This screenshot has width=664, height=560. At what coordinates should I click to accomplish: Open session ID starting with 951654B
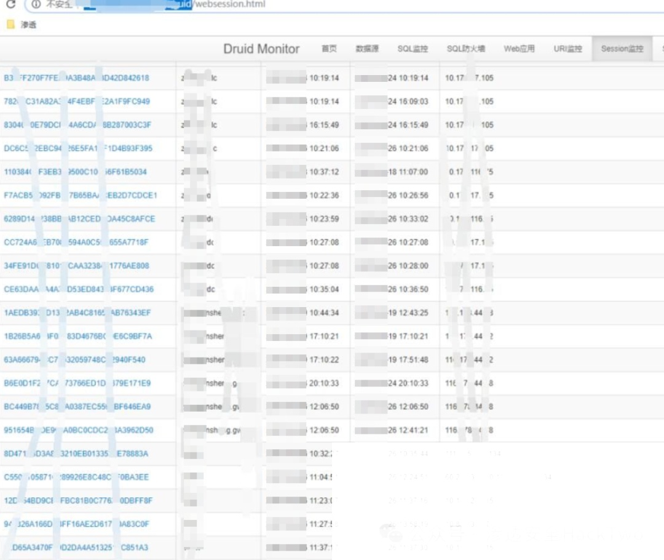coord(79,430)
